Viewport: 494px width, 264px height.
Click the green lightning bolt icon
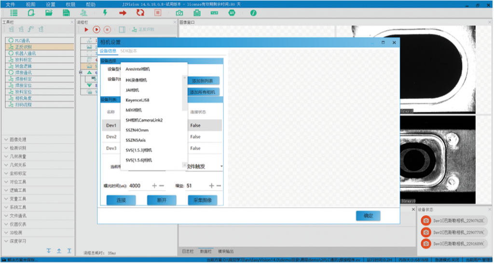tap(105, 13)
